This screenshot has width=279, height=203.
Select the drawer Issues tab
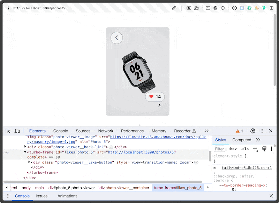point(42,196)
